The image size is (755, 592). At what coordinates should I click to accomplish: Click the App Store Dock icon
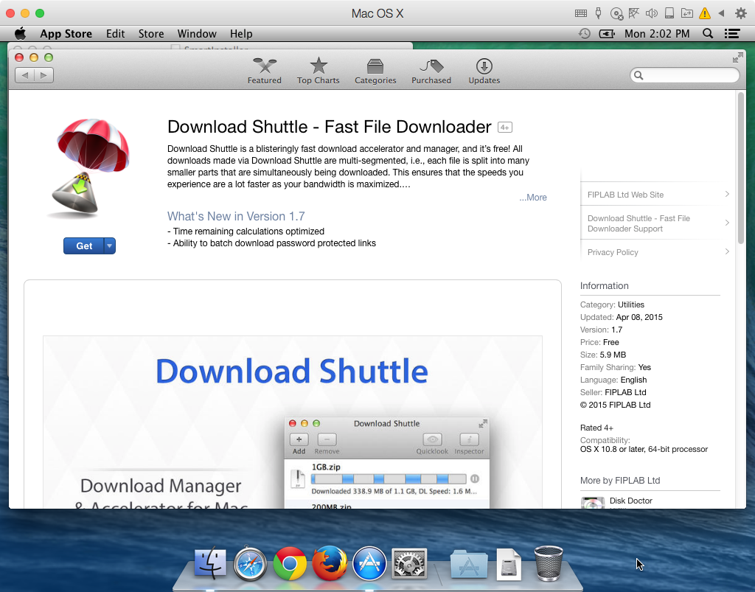point(369,563)
